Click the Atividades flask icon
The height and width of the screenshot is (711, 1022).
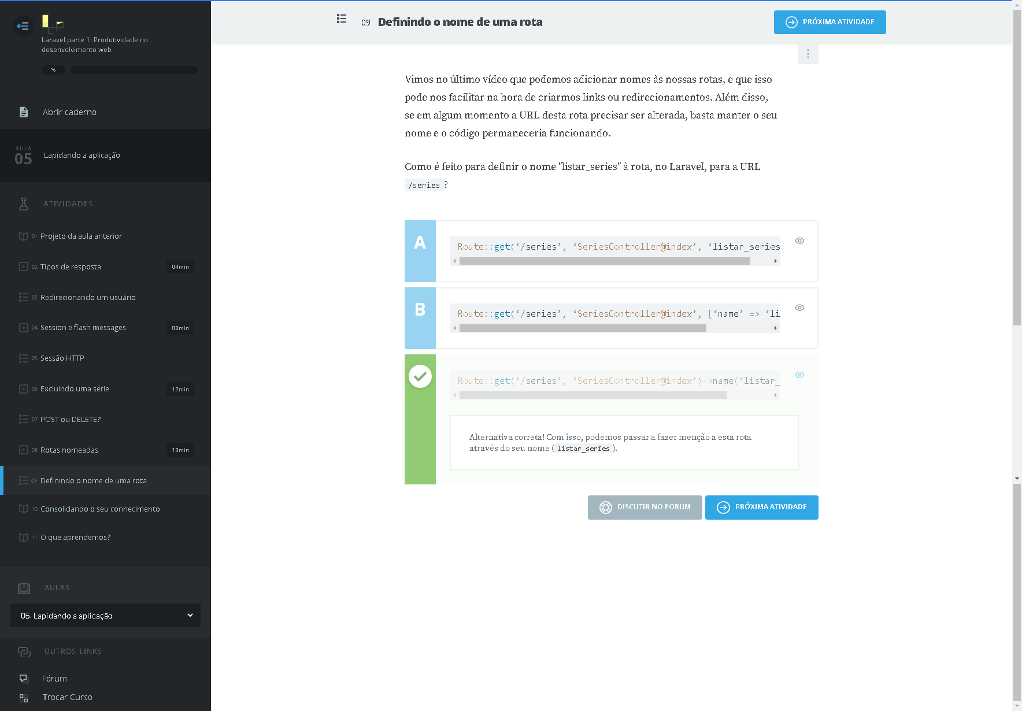(24, 204)
